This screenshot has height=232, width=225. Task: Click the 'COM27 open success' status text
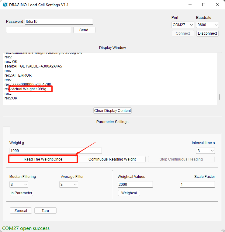click(26, 228)
